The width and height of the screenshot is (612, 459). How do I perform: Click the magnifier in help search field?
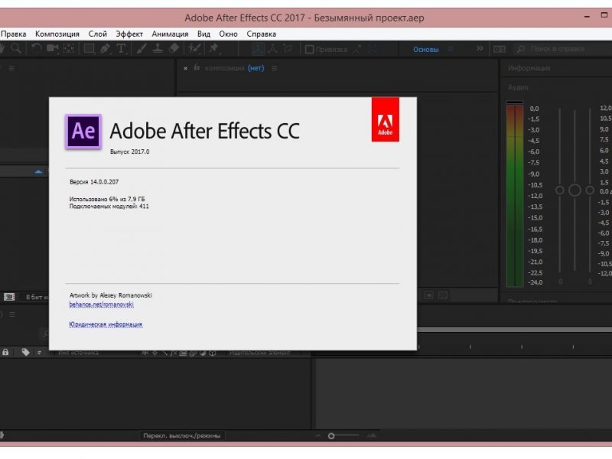pos(521,49)
